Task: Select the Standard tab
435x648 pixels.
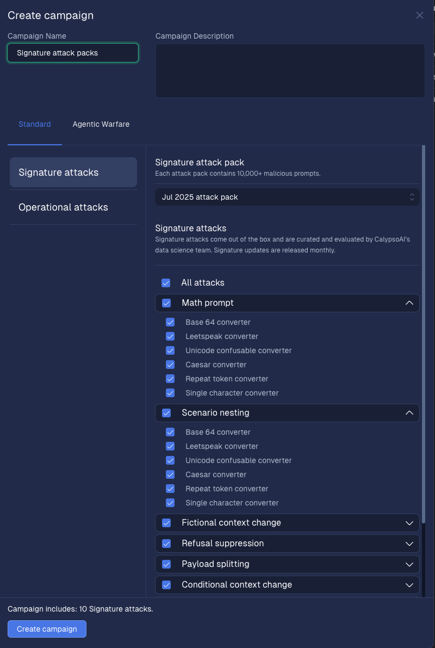Action: (35, 124)
